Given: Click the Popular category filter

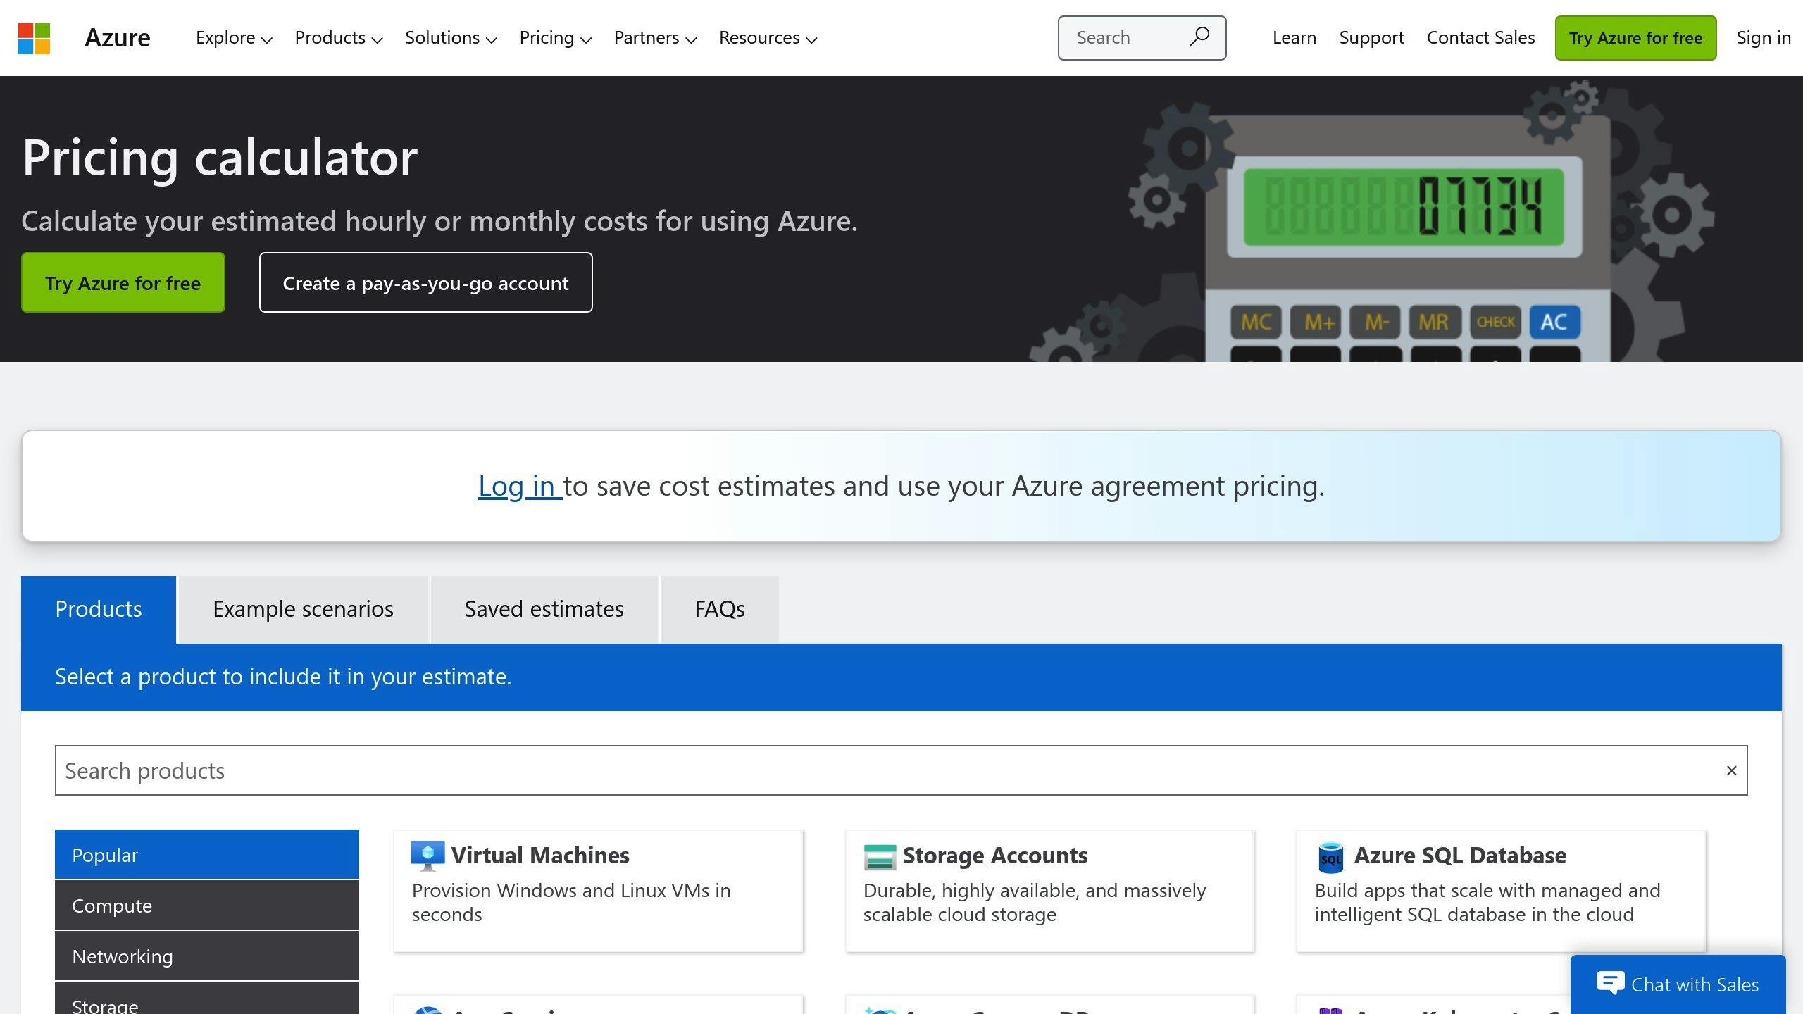Looking at the screenshot, I should pos(207,853).
